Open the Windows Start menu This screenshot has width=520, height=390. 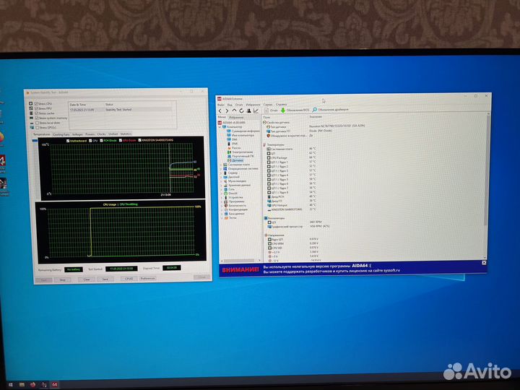click(10, 385)
